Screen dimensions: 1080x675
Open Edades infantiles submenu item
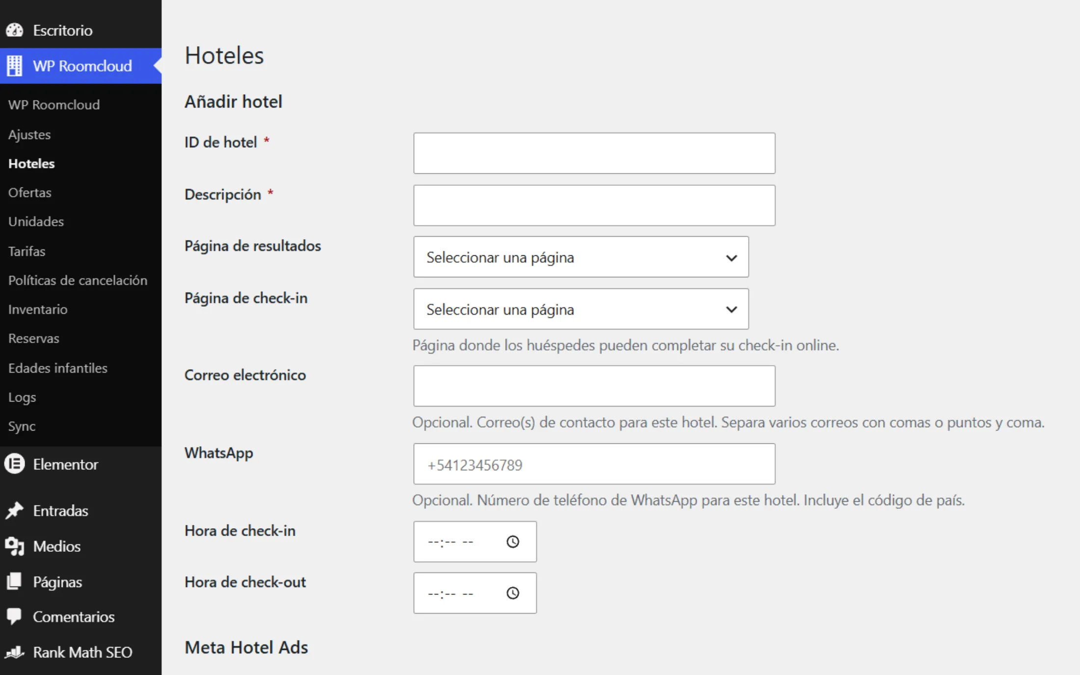(58, 368)
